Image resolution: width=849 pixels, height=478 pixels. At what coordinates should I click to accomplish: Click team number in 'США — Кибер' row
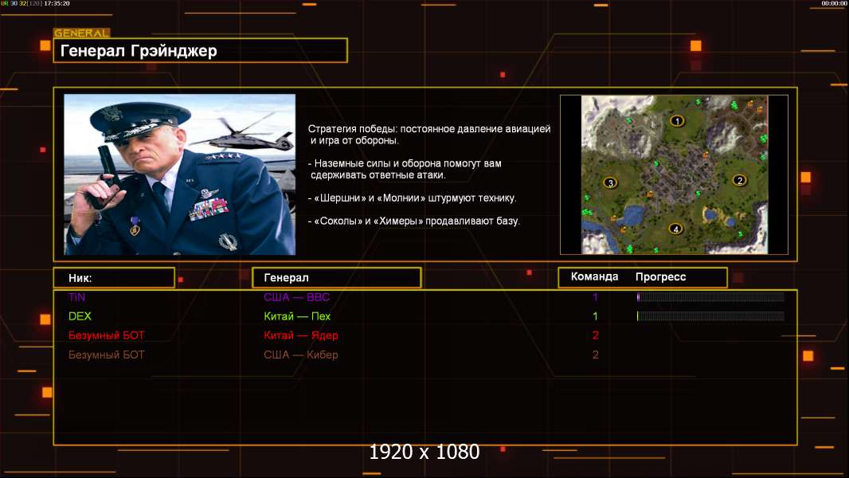[596, 355]
